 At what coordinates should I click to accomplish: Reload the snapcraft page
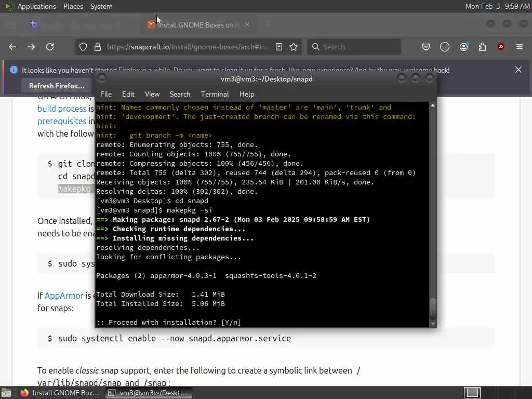pos(50,47)
